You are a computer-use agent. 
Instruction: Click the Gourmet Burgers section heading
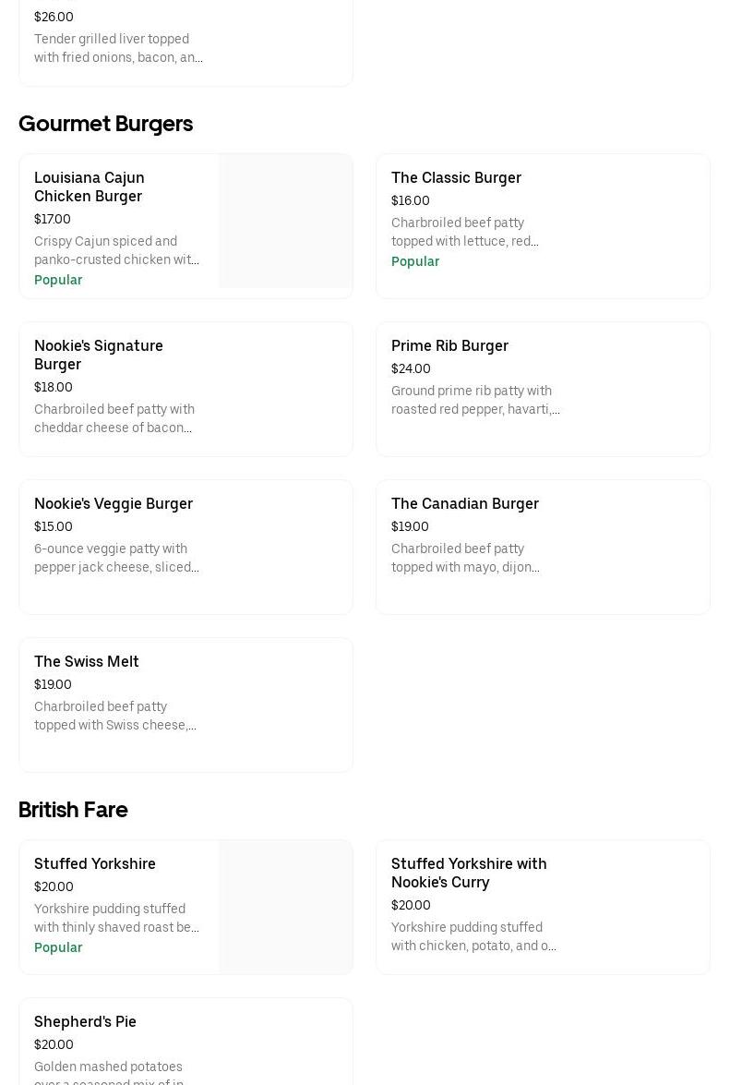click(x=105, y=124)
